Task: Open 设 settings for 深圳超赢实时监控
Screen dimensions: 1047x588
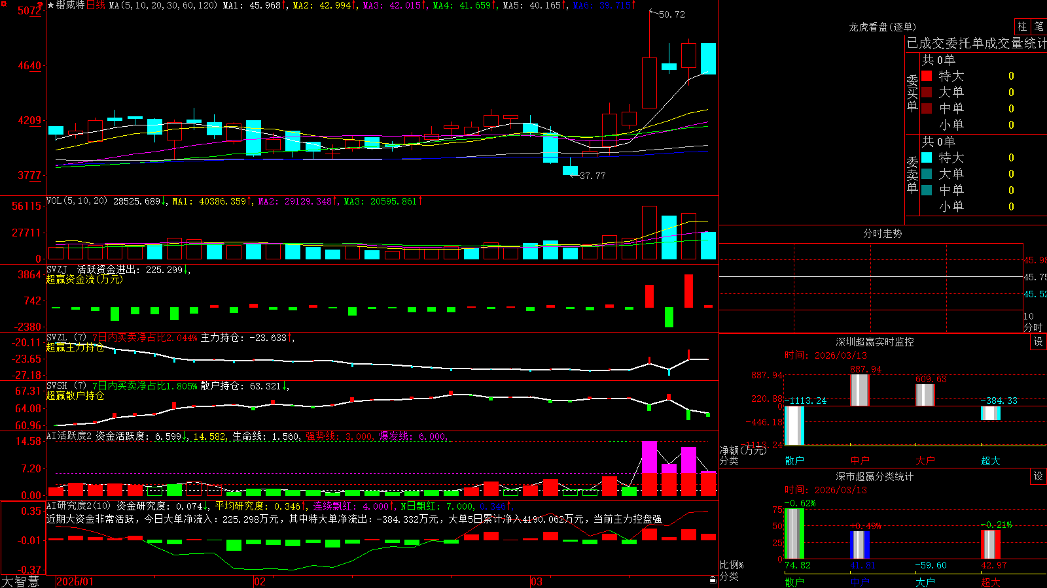Action: click(x=1038, y=342)
